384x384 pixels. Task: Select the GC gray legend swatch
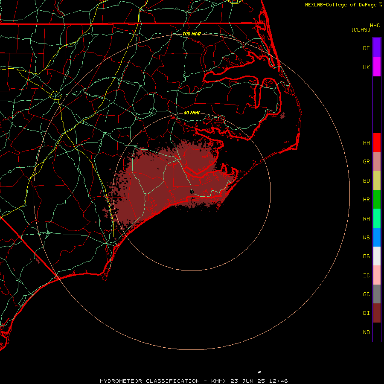coord(377,294)
